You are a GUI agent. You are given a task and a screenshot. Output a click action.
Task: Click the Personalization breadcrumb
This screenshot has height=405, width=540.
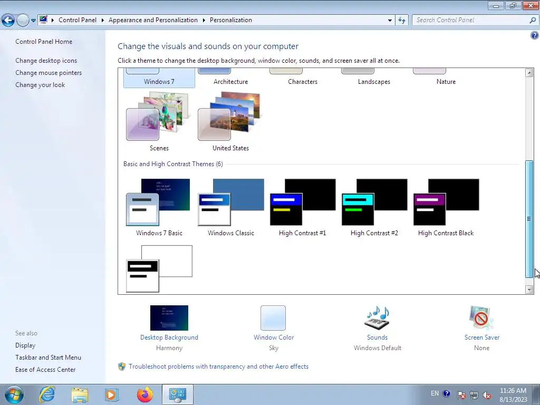coord(231,20)
